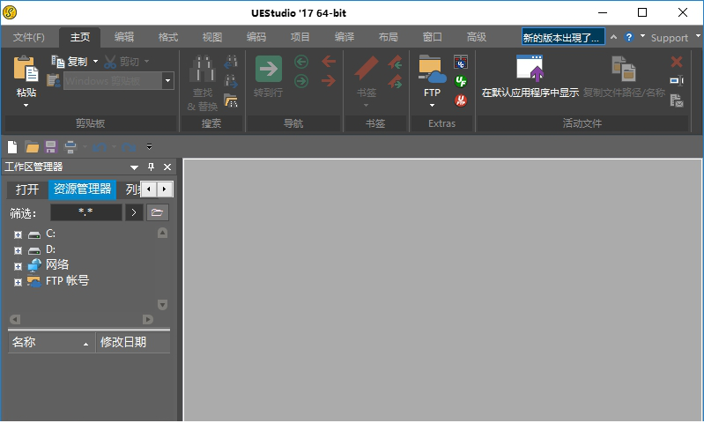This screenshot has height=438, width=704.
Task: Click the user clipboard icon beside Windows 剪贴板
Action: click(x=54, y=80)
